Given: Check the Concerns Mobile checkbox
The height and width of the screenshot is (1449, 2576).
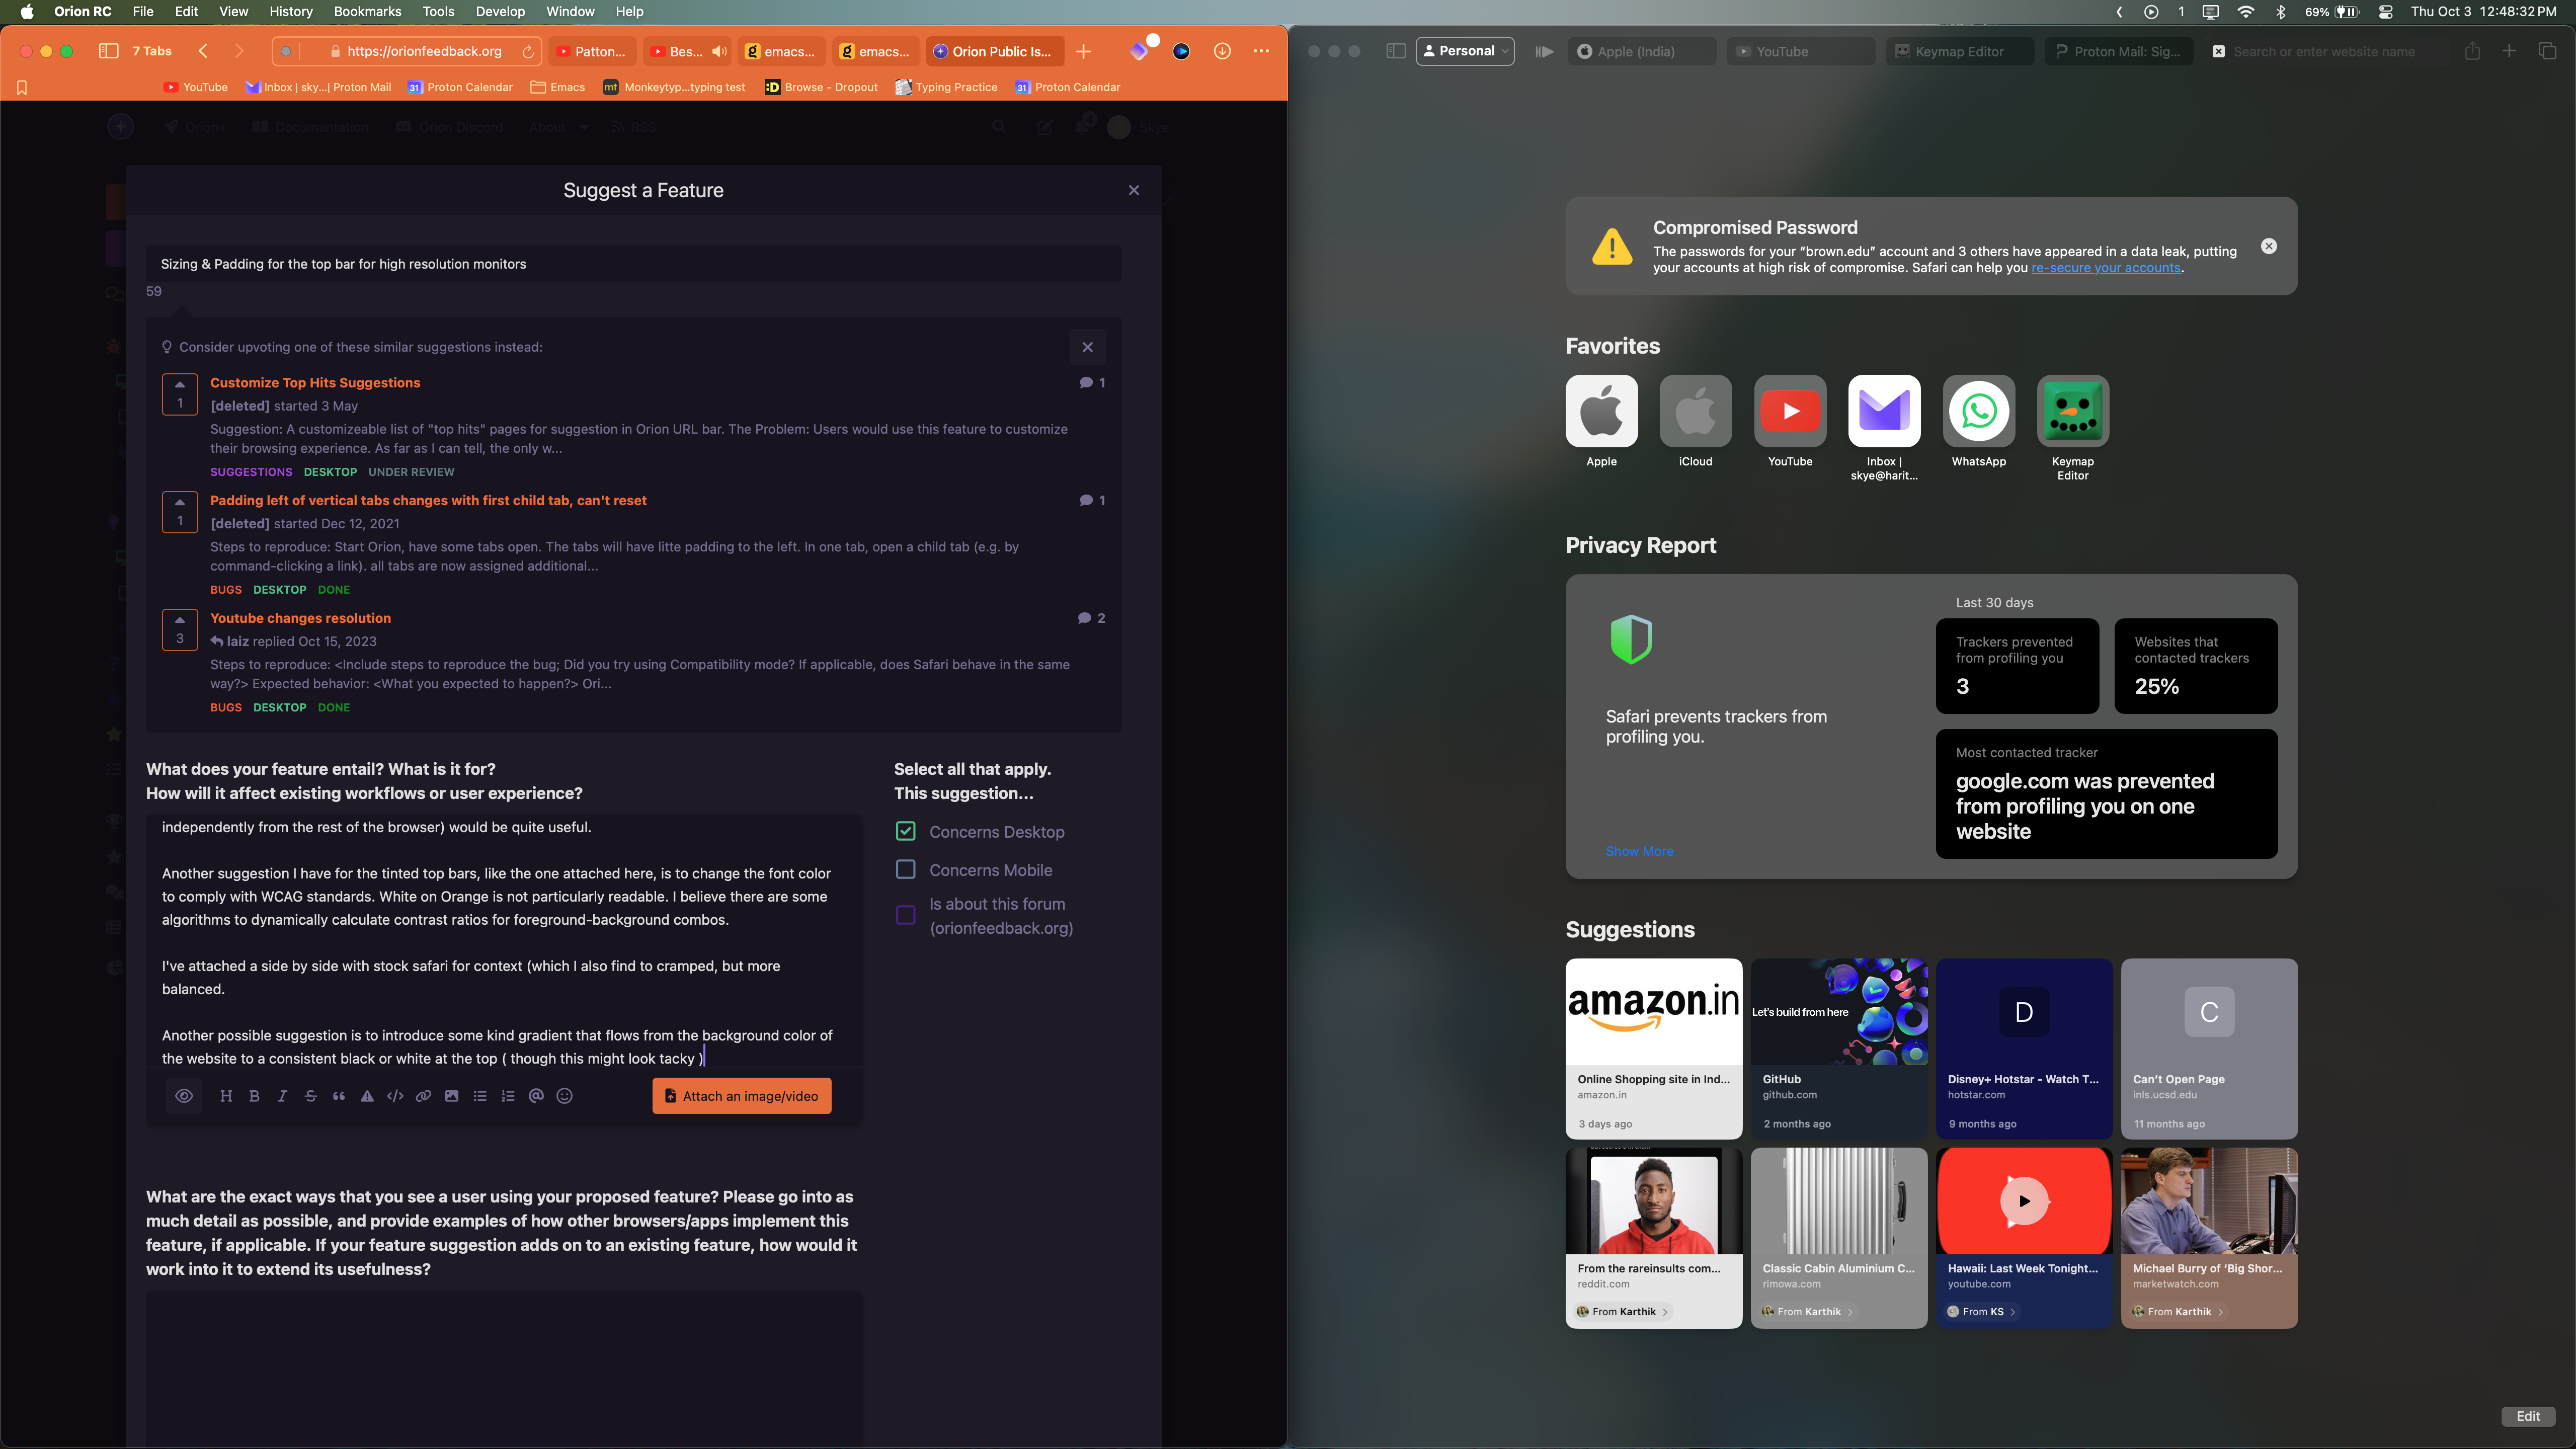Looking at the screenshot, I should 905,869.
